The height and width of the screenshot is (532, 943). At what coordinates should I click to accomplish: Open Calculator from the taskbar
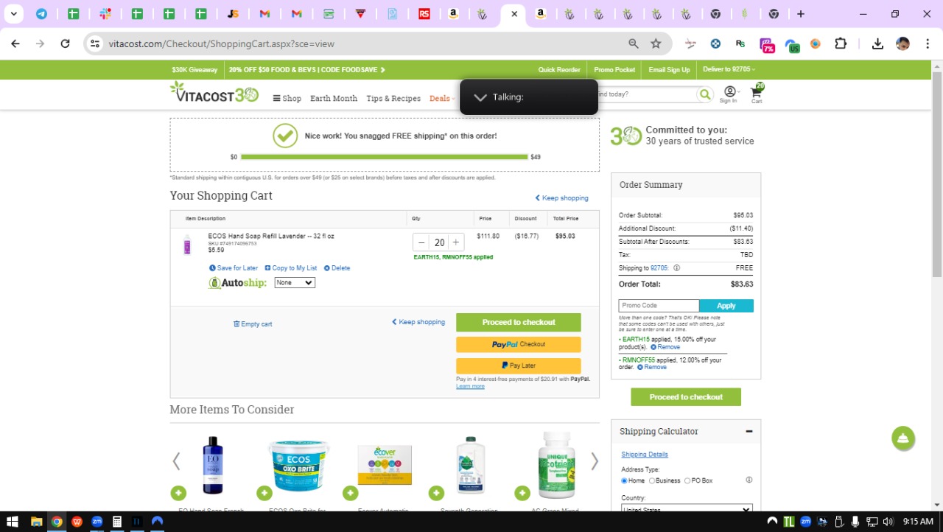tap(116, 522)
